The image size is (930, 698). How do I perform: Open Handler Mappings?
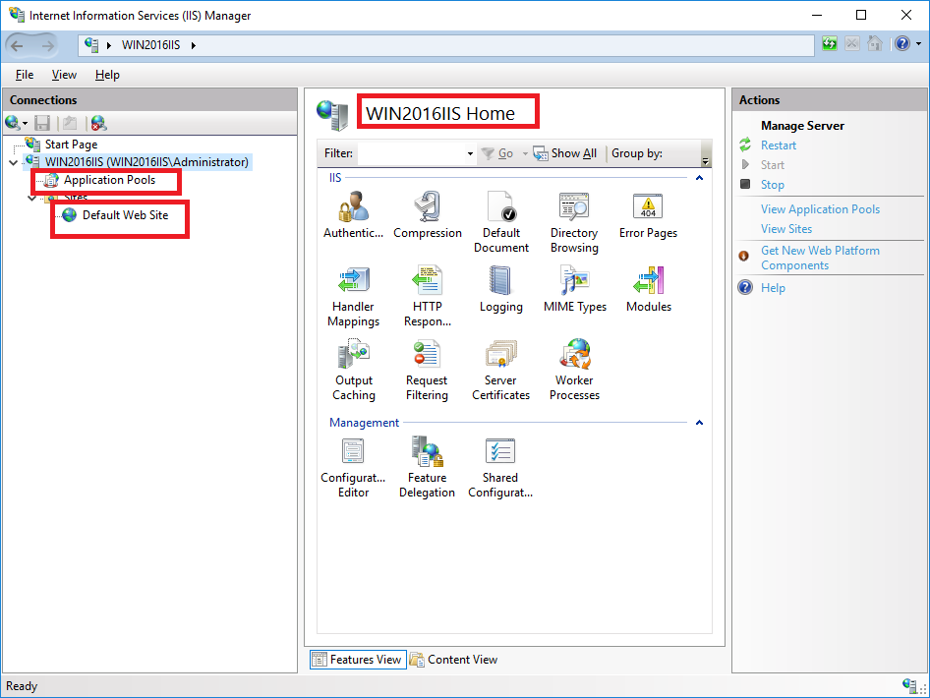pos(353,290)
